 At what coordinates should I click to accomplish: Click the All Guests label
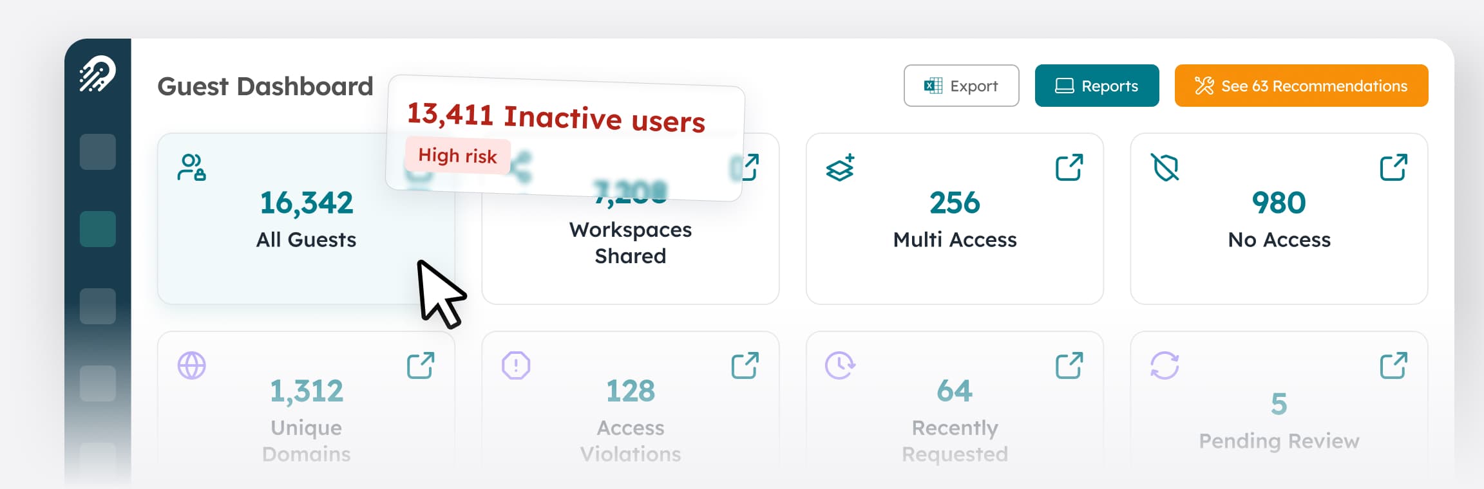tap(307, 239)
